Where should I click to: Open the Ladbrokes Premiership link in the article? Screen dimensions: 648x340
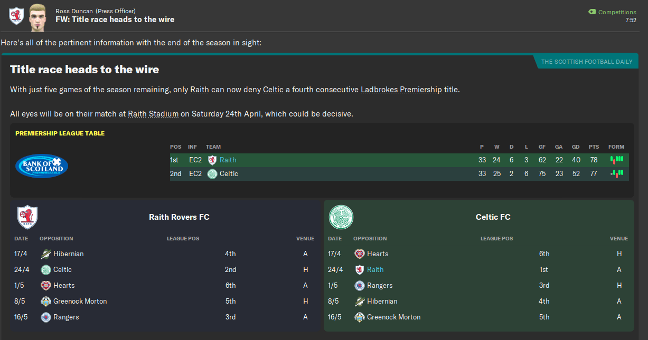point(401,90)
